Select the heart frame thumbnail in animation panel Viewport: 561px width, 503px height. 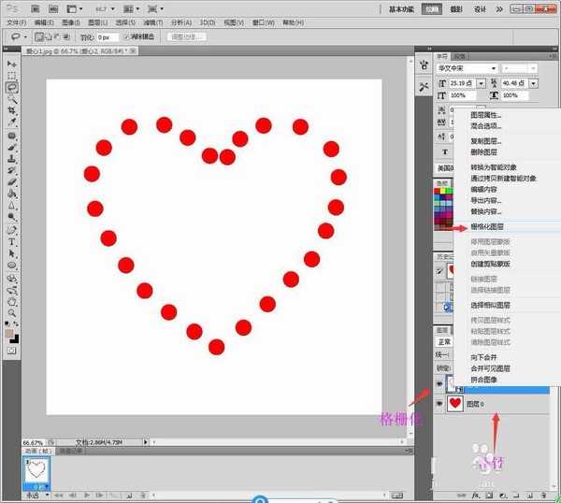[37, 469]
